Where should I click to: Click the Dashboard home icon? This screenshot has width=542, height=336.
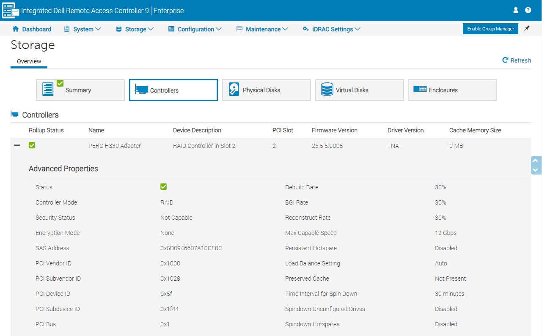click(x=16, y=29)
